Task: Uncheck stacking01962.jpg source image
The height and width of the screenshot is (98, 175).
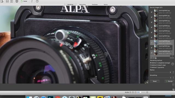Action: (x=151, y=12)
